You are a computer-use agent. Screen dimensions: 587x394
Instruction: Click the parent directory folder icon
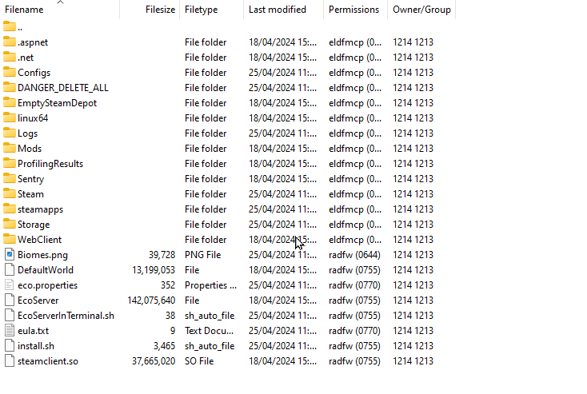[10, 27]
